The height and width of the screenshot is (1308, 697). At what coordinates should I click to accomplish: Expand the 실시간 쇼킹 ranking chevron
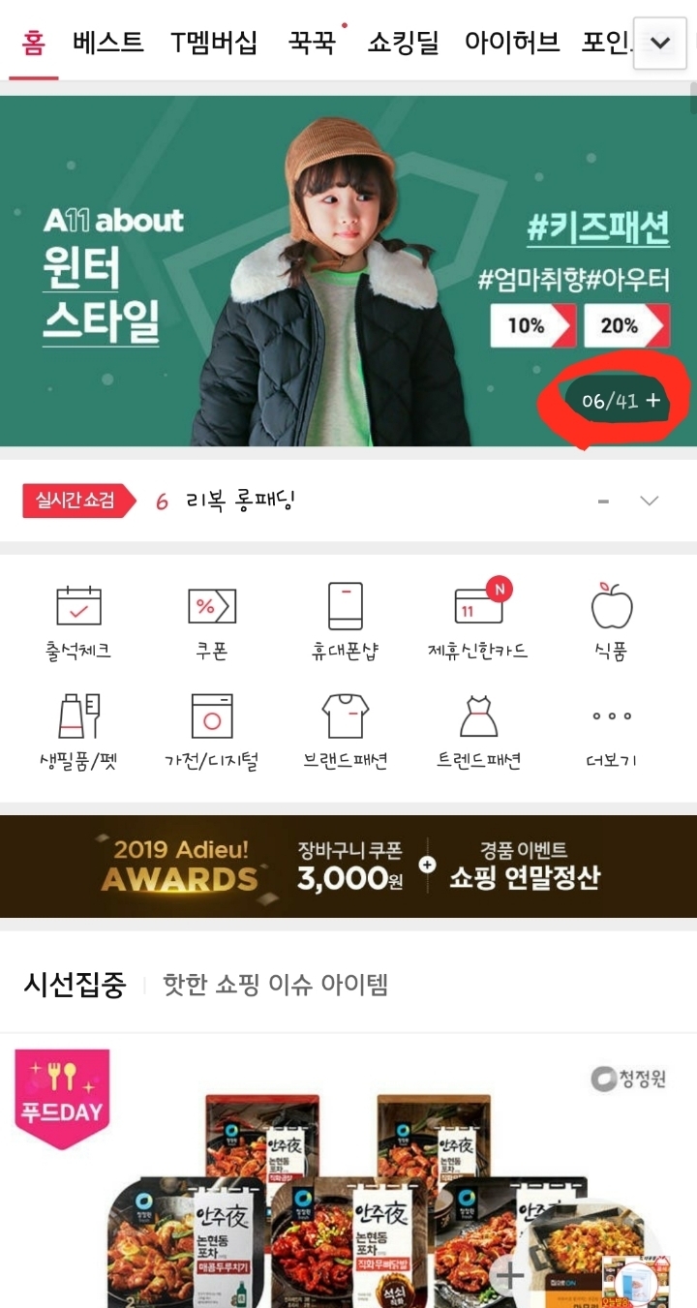click(x=650, y=501)
